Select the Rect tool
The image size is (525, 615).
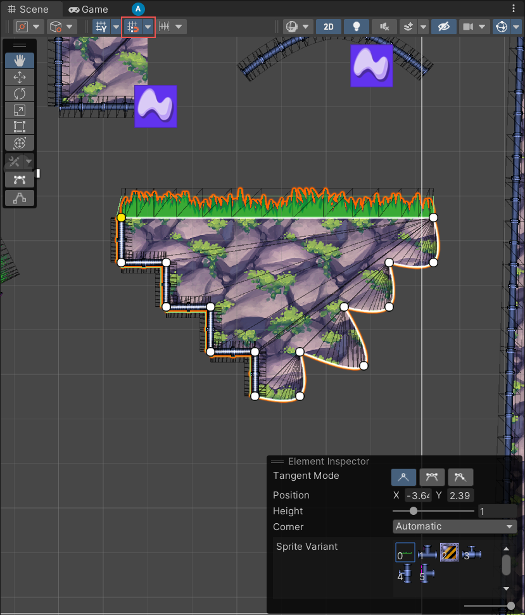[19, 126]
